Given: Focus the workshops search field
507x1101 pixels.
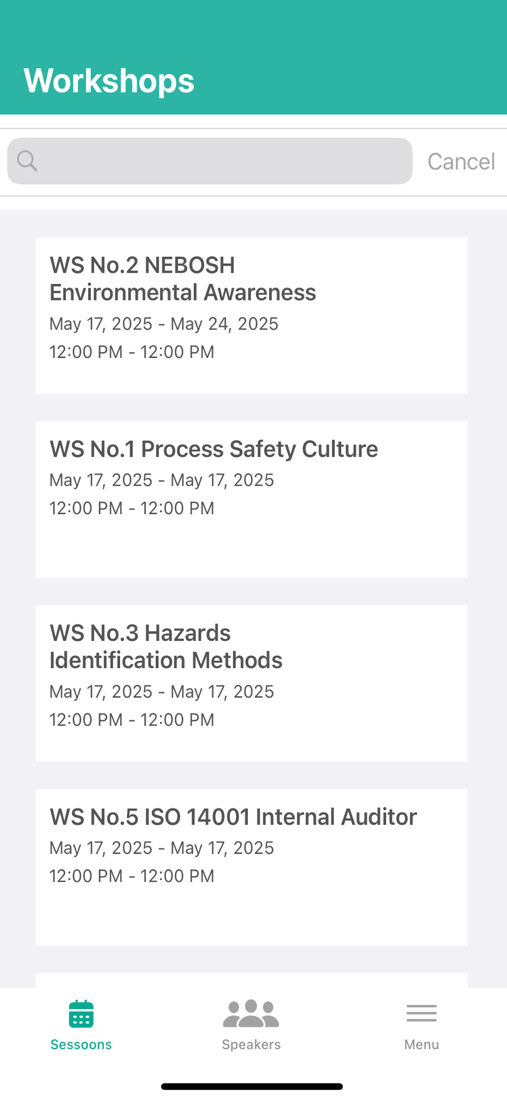Looking at the screenshot, I should click(210, 161).
